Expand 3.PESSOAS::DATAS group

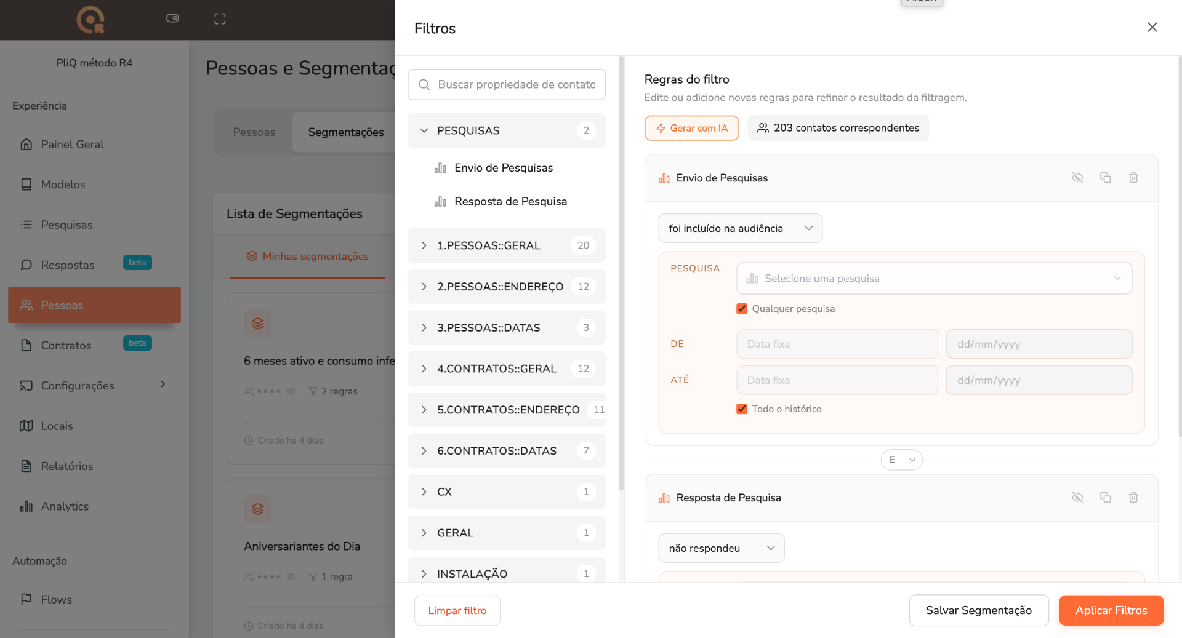(x=506, y=328)
